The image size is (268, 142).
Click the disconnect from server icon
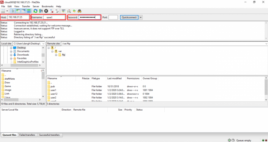[51, 11]
